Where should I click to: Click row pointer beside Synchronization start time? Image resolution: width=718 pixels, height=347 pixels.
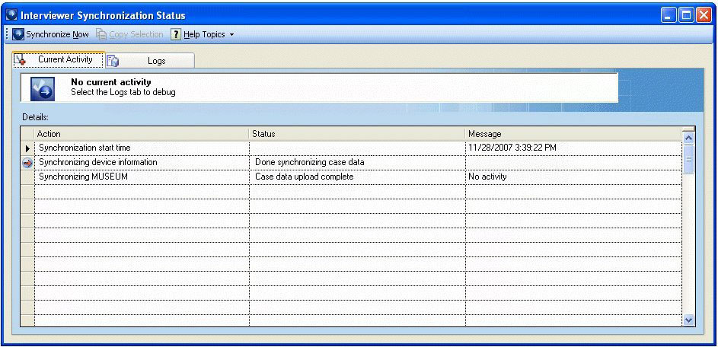point(27,148)
